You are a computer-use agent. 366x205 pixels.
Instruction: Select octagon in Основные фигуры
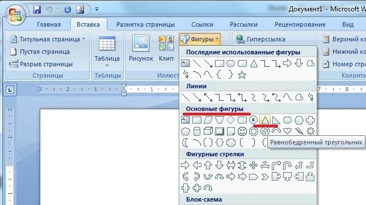[254, 120]
